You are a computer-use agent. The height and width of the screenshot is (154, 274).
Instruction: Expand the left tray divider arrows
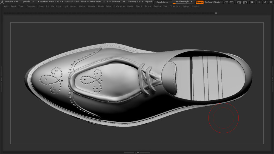(x=1, y=78)
